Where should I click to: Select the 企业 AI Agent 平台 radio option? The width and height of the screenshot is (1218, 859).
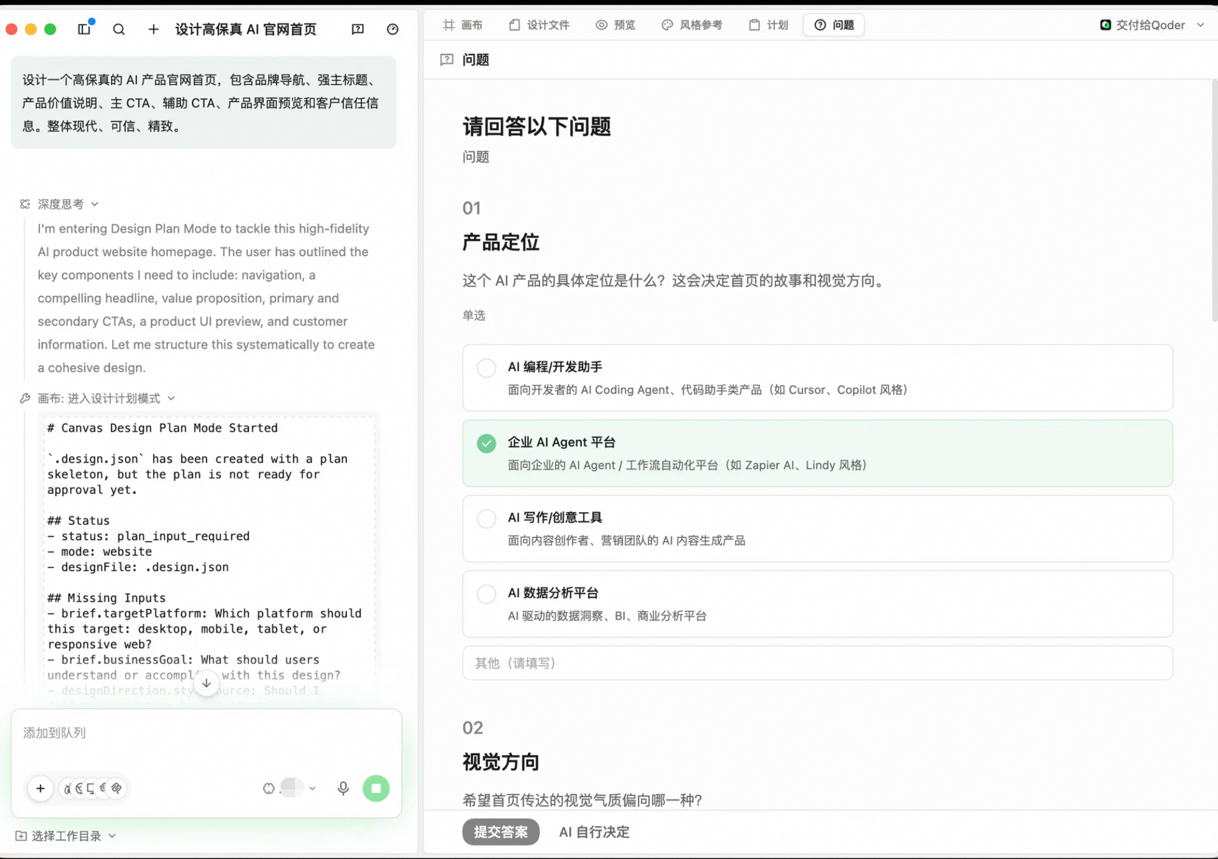point(486,443)
